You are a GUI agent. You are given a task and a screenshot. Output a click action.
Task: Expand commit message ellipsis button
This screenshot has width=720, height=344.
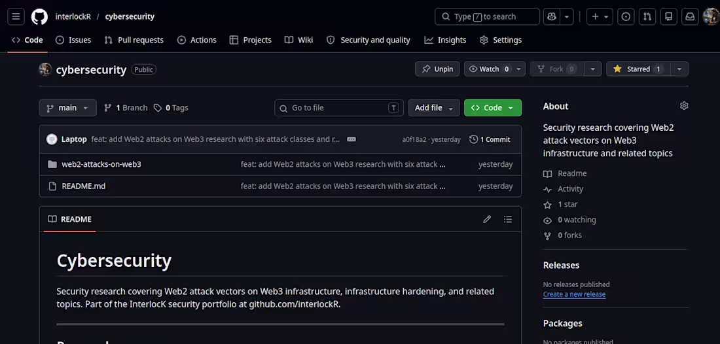click(351, 139)
